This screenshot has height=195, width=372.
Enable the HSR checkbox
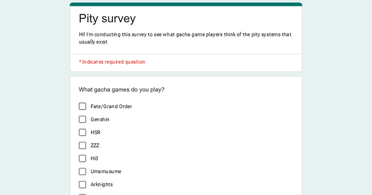pos(82,132)
